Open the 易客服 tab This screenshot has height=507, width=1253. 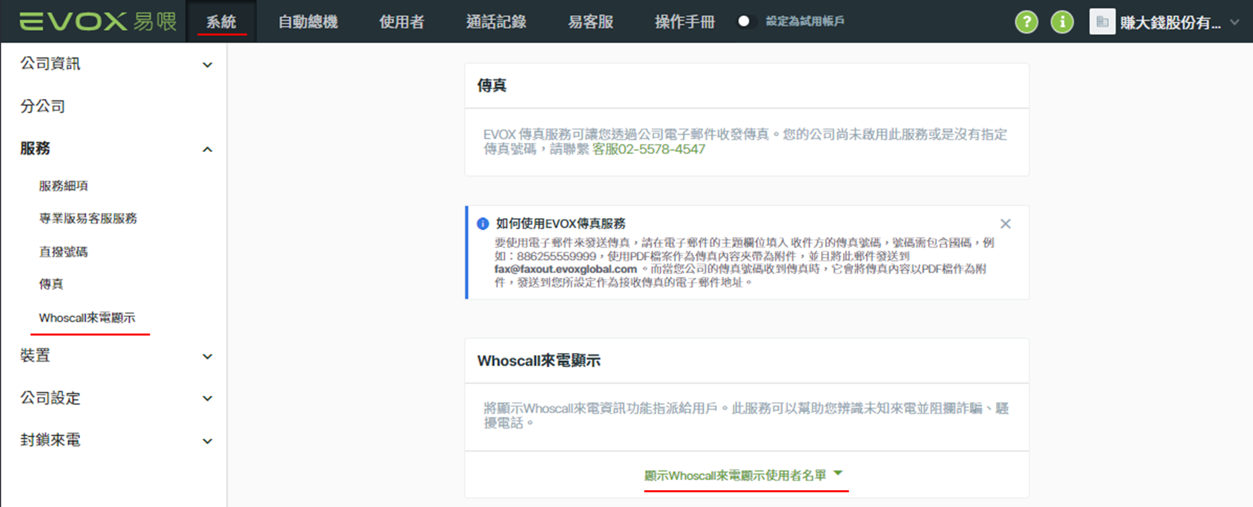[591, 21]
